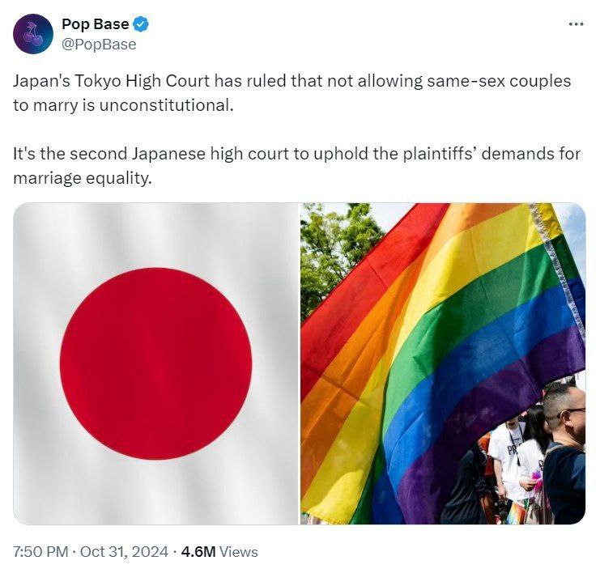Select the first paragraph about Tokyo High Court
Viewport: 600px width, 569px height.
292,93
